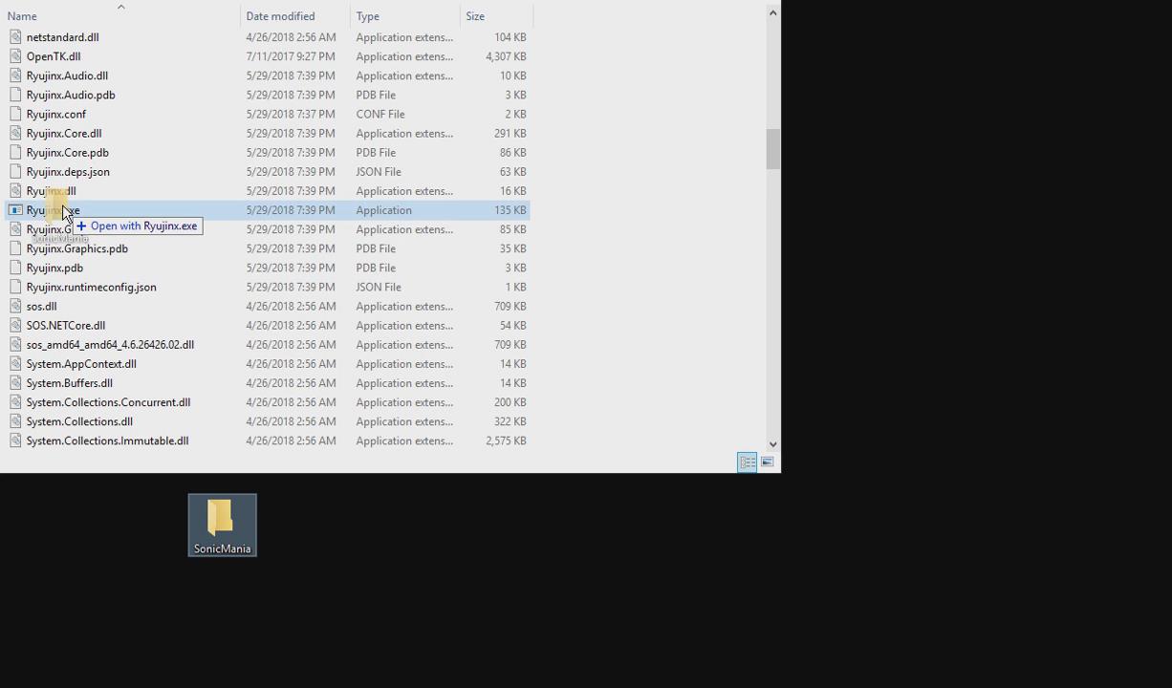Click the vertical scrollbar thumb
The image size is (1172, 688).
772,148
